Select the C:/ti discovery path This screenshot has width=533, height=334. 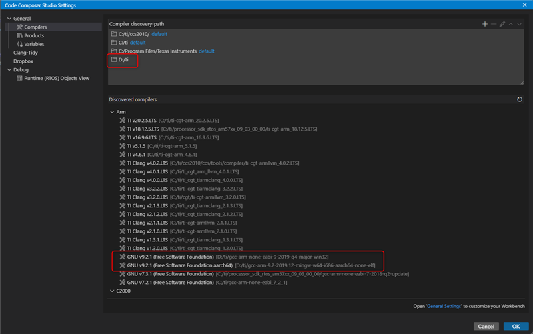pyautogui.click(x=123, y=43)
